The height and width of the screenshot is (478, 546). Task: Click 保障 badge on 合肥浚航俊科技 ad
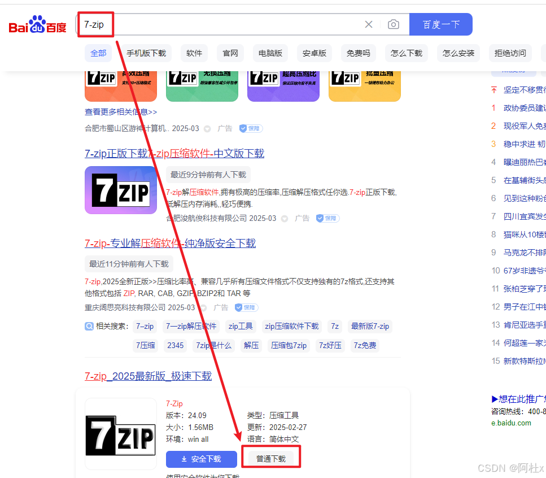pyautogui.click(x=327, y=218)
